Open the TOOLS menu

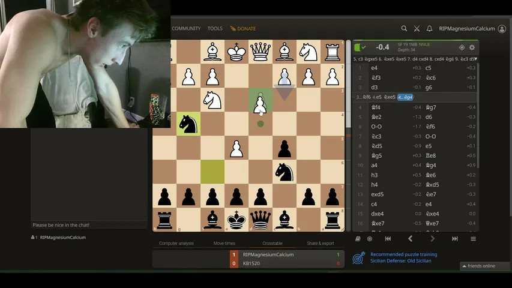[x=215, y=28]
